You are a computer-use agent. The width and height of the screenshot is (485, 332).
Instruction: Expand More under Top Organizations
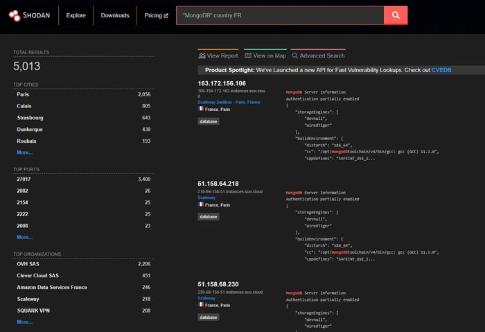coord(25,322)
